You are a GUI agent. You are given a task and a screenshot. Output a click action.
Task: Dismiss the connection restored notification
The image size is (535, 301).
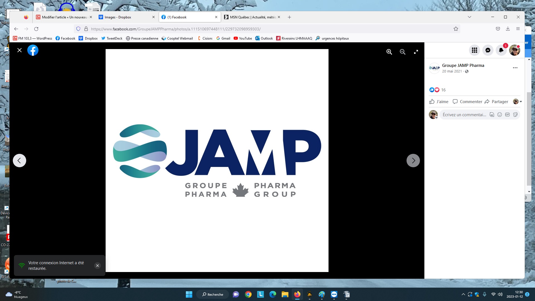pos(98,266)
